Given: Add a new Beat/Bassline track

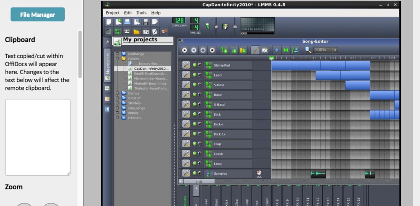Looking at the screenshot, I should click(225, 50).
